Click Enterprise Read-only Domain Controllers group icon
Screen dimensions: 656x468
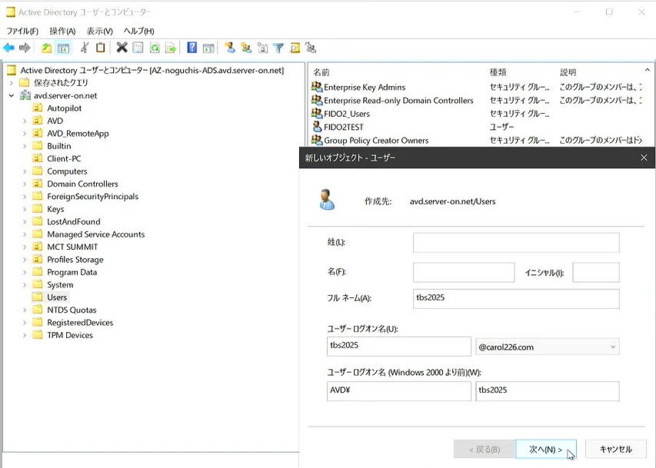(x=317, y=101)
